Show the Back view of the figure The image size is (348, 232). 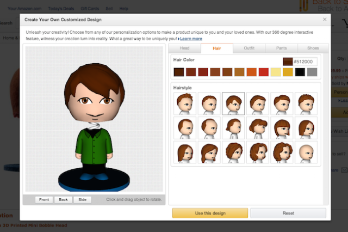pos(63,200)
